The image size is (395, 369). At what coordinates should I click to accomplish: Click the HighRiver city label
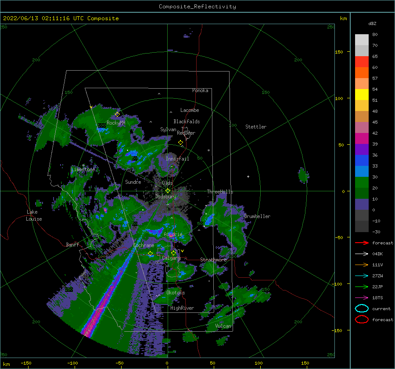tap(182, 308)
